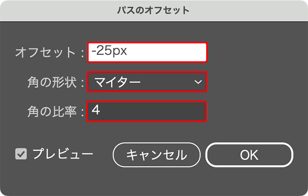This screenshot has width=308, height=196.
Task: Click the パスのオフセット title bar
Action: pos(154,11)
